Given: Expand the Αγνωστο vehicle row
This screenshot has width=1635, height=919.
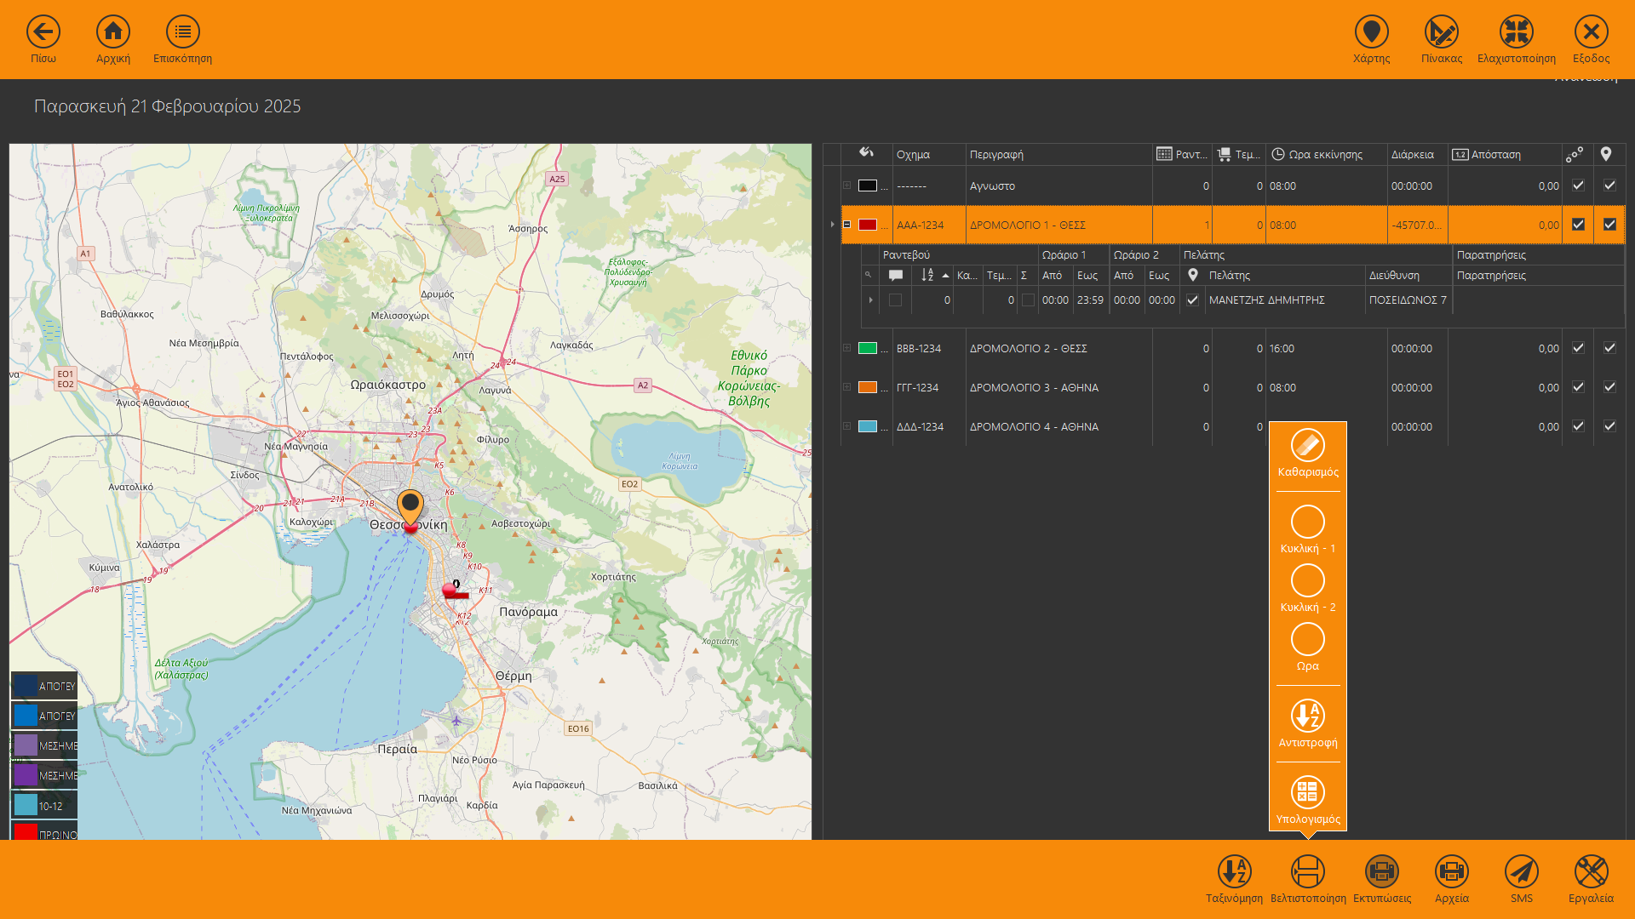Looking at the screenshot, I should coord(846,185).
